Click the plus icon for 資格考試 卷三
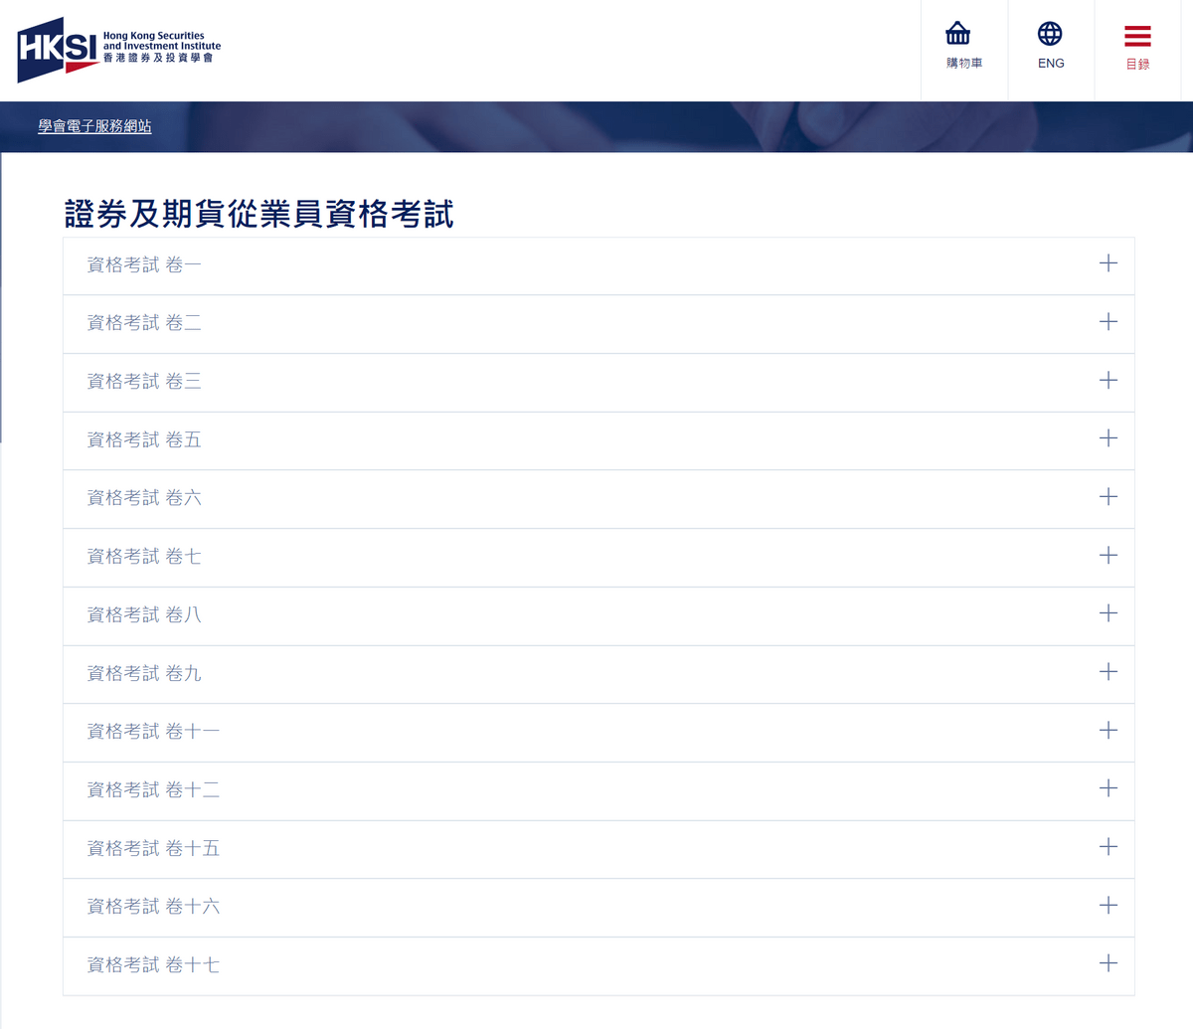 (x=1108, y=381)
